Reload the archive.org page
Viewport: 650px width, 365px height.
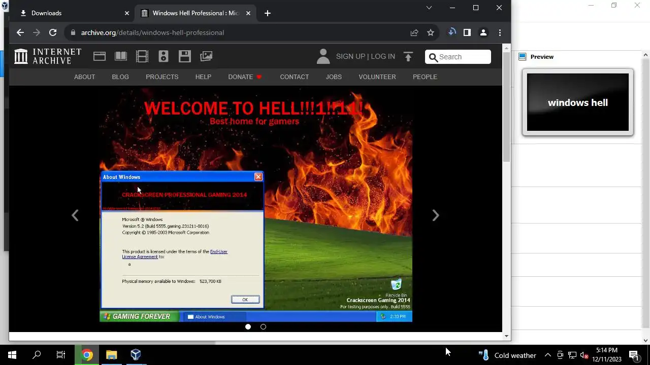click(53, 32)
